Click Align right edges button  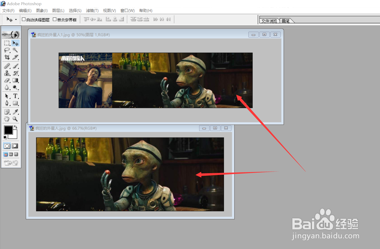click(121, 19)
